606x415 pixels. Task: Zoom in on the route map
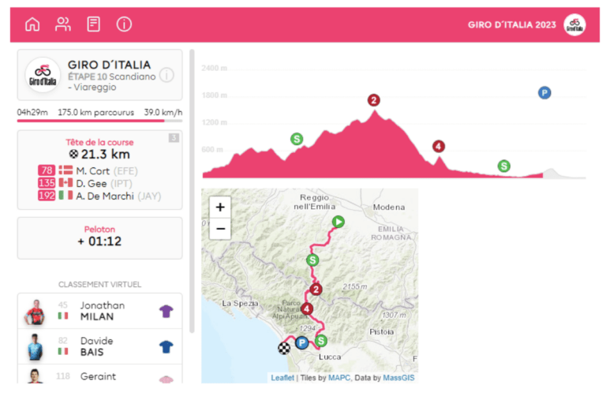click(x=220, y=207)
